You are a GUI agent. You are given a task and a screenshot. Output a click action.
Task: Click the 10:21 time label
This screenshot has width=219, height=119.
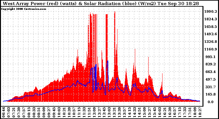(64, 112)
